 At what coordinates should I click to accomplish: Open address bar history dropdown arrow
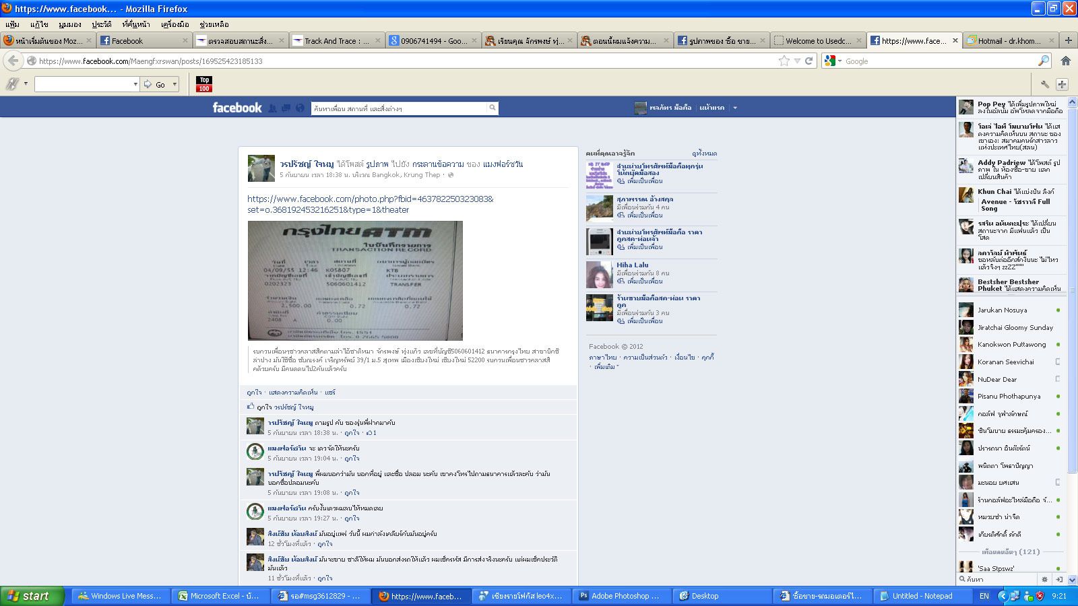[797, 61]
